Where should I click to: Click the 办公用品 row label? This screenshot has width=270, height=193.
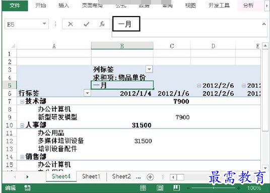[x=51, y=133]
